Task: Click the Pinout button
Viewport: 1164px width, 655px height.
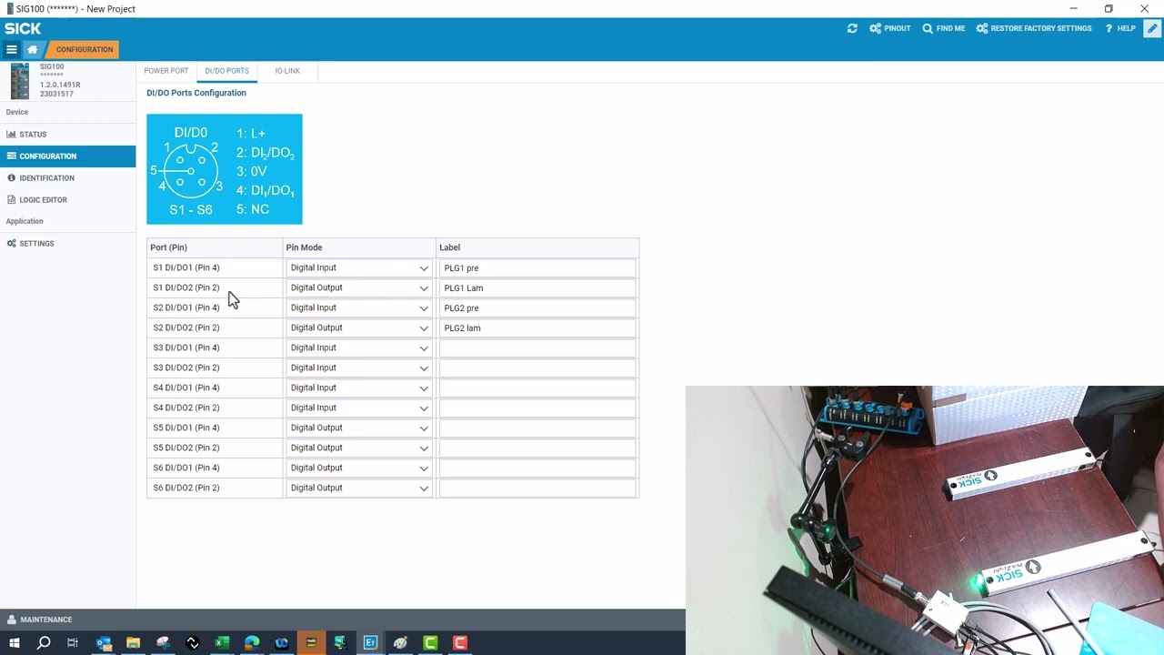Action: pyautogui.click(x=890, y=28)
